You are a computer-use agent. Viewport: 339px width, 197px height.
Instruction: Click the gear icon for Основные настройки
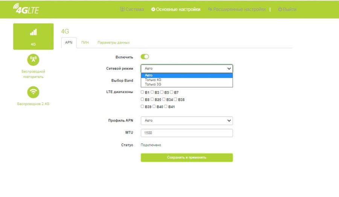(x=153, y=9)
